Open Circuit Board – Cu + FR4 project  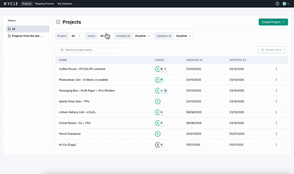pos(75,123)
